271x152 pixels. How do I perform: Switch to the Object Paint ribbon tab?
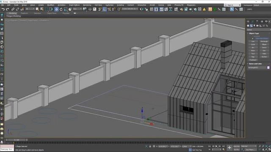[52, 13]
